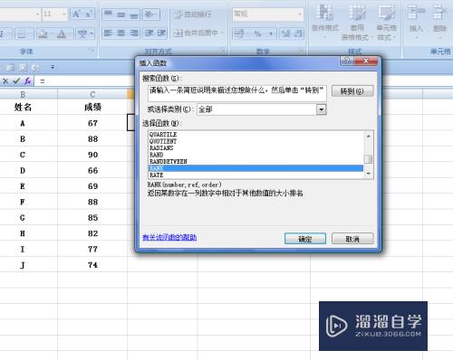
Task: Open the font size 11 dropdown
Action: (63, 14)
